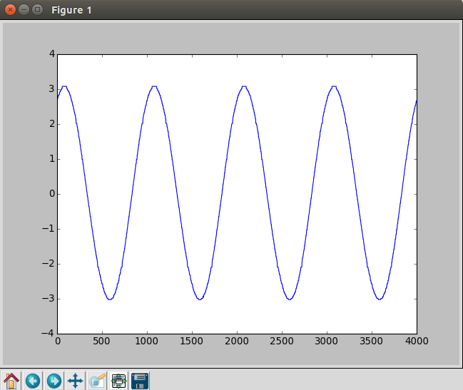The width and height of the screenshot is (463, 390).
Task: Click the x-axis tick label 4000
Action: pyautogui.click(x=417, y=342)
